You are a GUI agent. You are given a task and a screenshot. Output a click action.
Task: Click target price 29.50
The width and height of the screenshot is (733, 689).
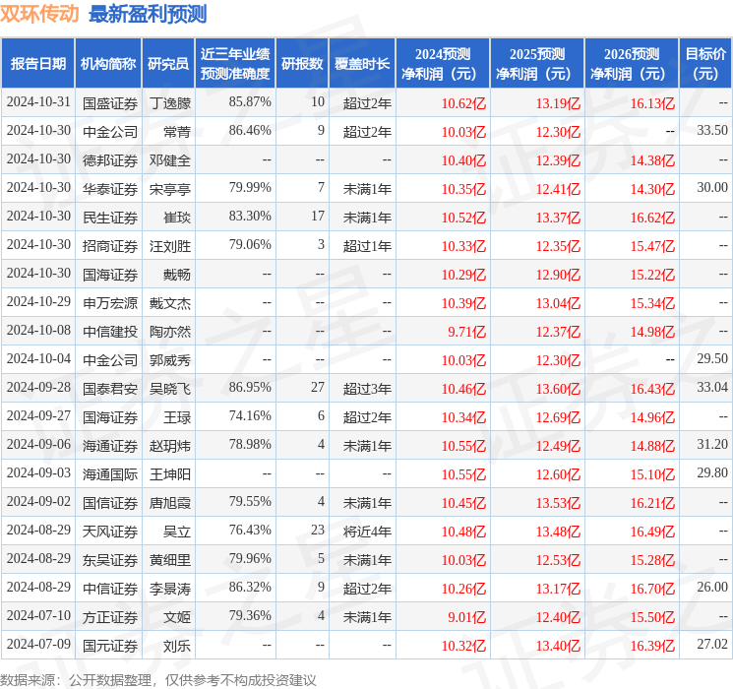[712, 358]
